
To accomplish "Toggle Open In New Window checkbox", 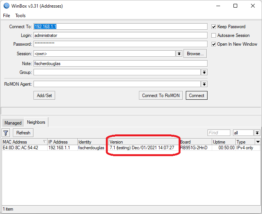I will [x=214, y=44].
